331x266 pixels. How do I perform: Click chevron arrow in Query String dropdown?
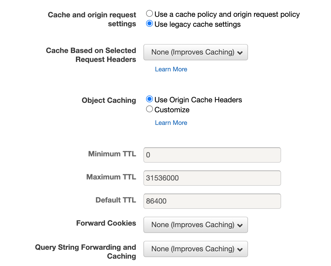[240, 249]
